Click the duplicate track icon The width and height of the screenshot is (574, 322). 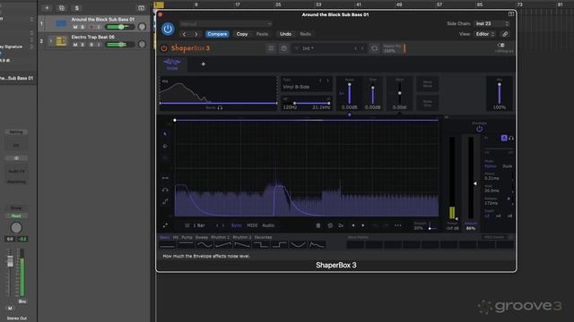(62, 8)
